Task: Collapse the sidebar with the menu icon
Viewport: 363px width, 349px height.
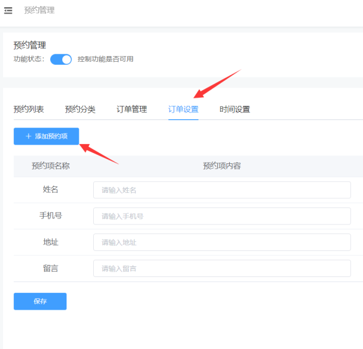Action: coord(8,10)
